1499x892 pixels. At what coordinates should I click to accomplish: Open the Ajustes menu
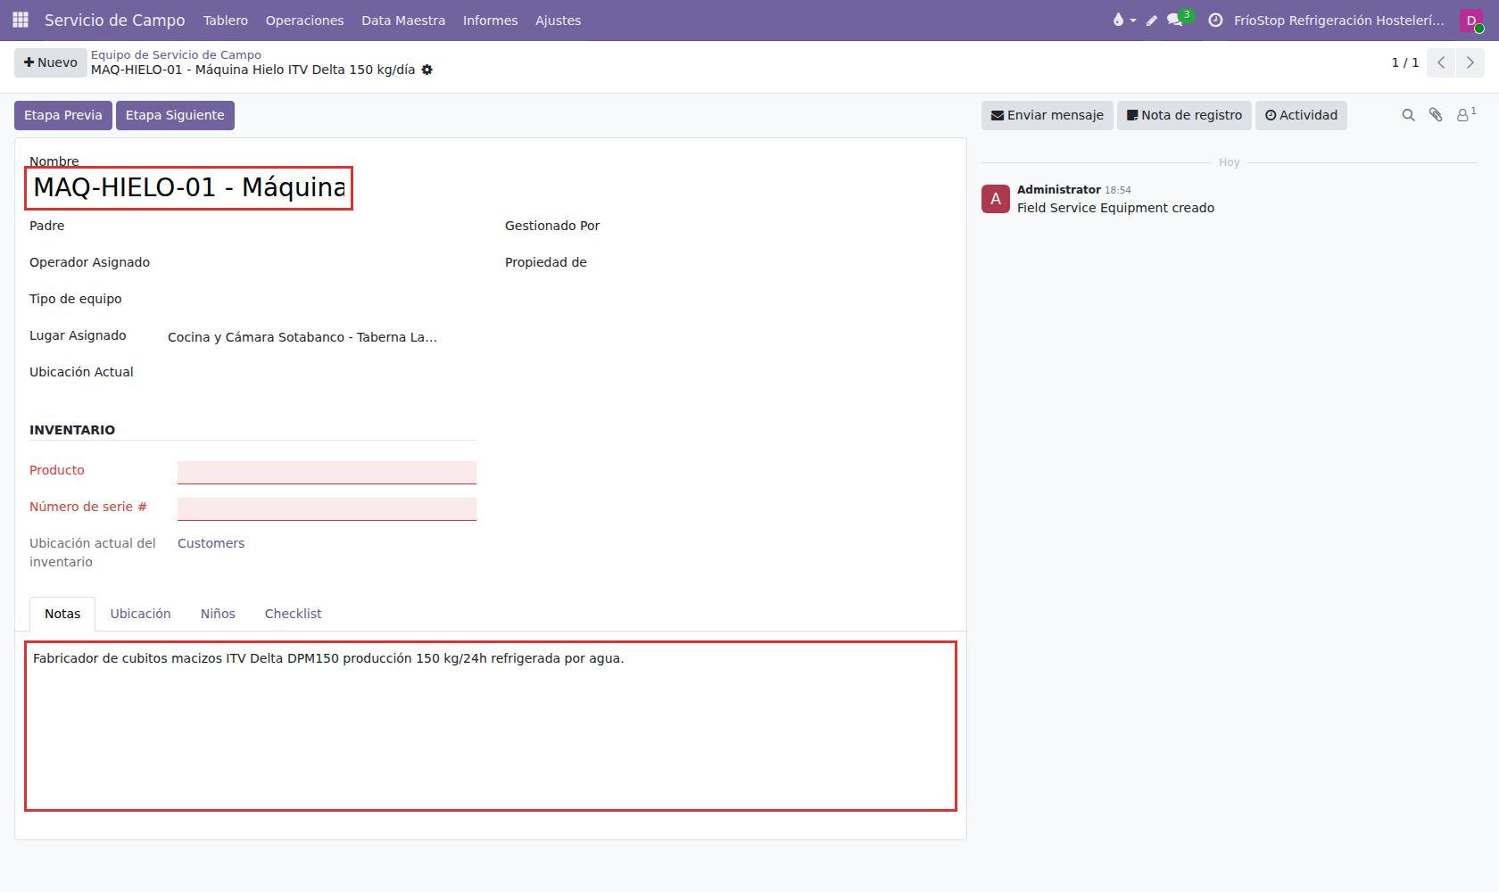(x=558, y=21)
